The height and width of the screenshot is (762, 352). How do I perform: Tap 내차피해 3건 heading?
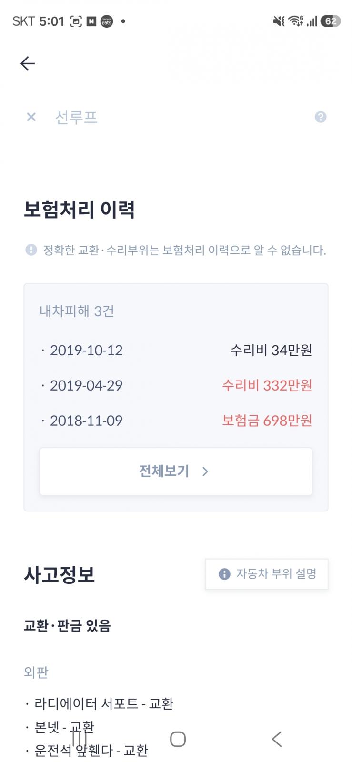[77, 311]
